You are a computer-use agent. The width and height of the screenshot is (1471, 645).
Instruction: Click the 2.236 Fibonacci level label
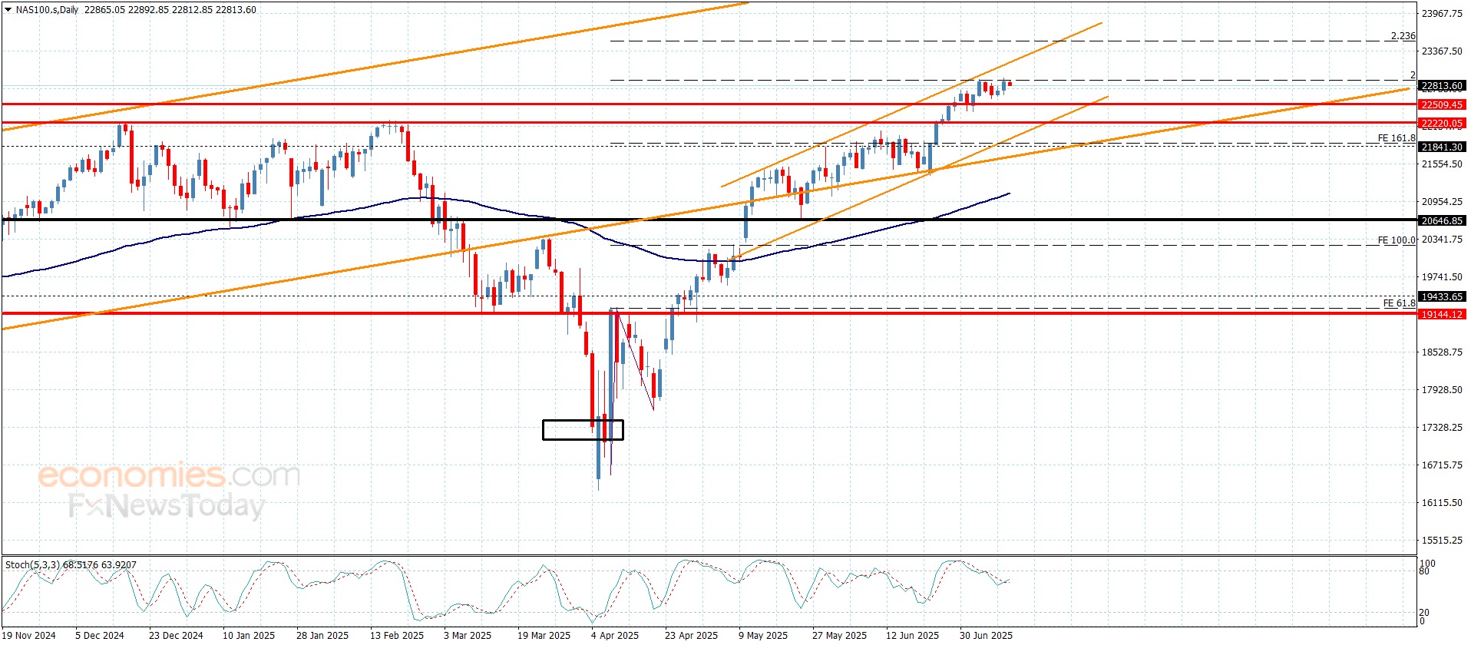click(x=1403, y=36)
